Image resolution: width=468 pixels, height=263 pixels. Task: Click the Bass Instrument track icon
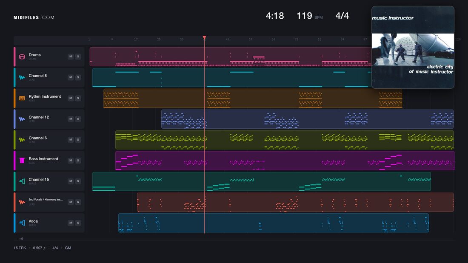point(22,161)
